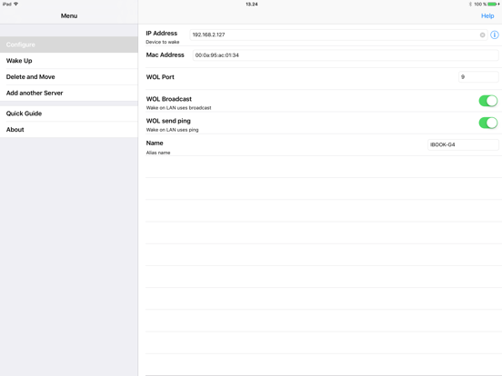
Task: Tap the Bluetooth icon in status bar
Action: [x=470, y=5]
